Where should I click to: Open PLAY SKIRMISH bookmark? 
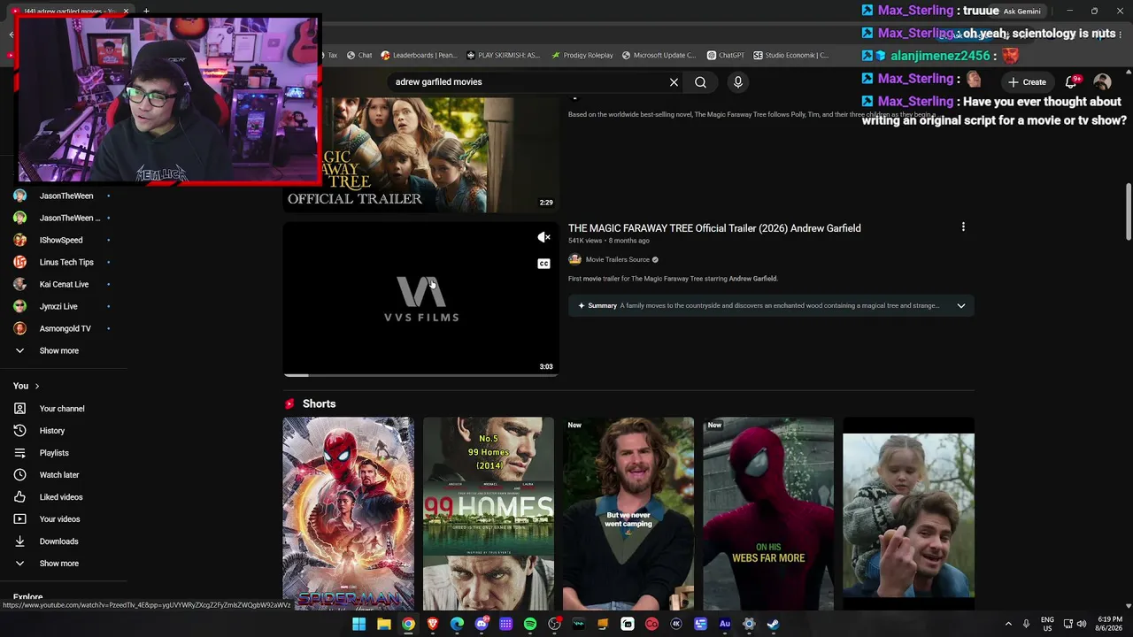click(x=502, y=55)
